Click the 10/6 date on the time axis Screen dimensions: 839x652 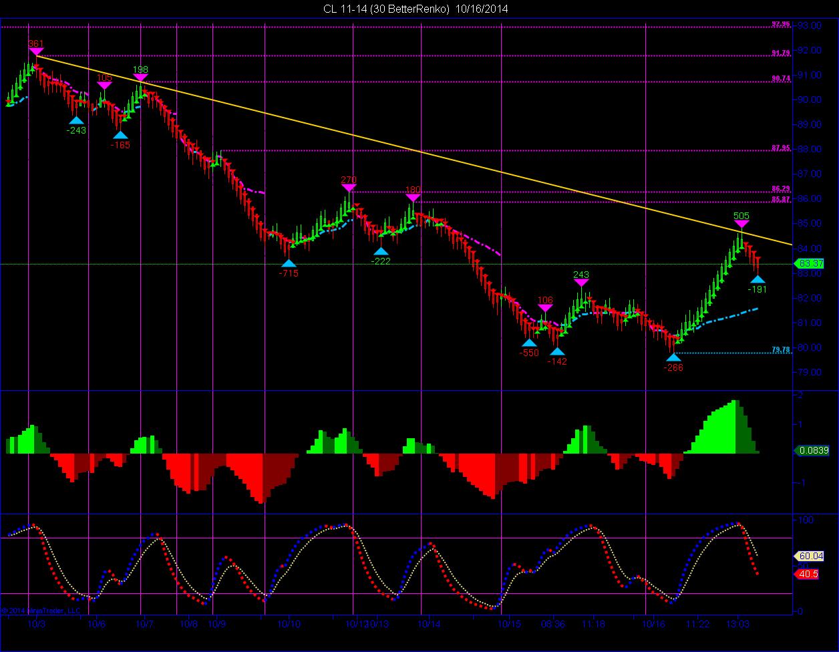pos(97,623)
